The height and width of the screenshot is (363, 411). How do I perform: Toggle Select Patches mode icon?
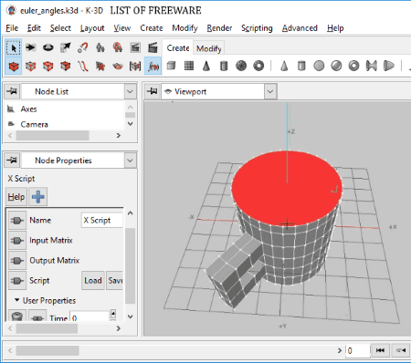pos(100,66)
